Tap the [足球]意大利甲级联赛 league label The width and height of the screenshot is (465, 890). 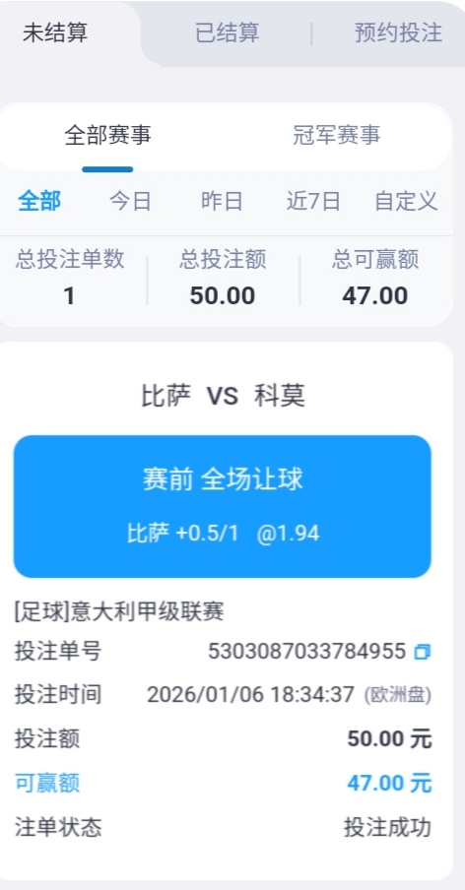(x=119, y=612)
